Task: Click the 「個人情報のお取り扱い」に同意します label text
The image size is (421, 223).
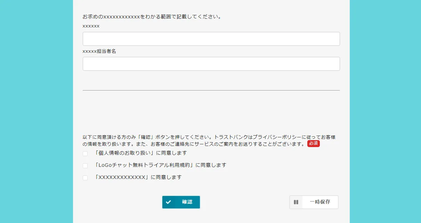Action: click(140, 153)
